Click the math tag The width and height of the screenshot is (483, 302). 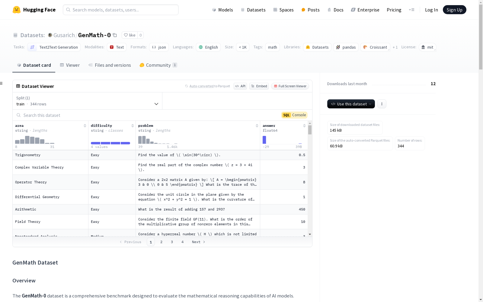[x=273, y=47]
